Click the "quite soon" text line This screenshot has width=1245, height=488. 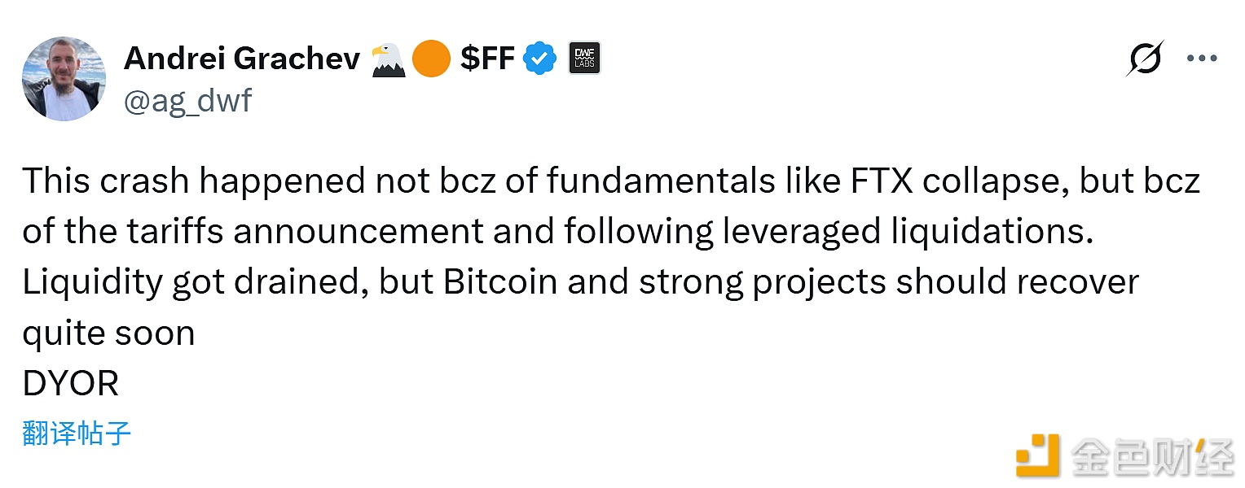tap(108, 333)
